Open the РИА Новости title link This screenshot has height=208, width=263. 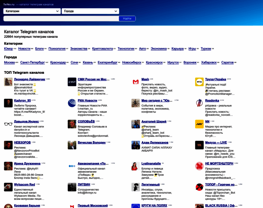pos(88,101)
